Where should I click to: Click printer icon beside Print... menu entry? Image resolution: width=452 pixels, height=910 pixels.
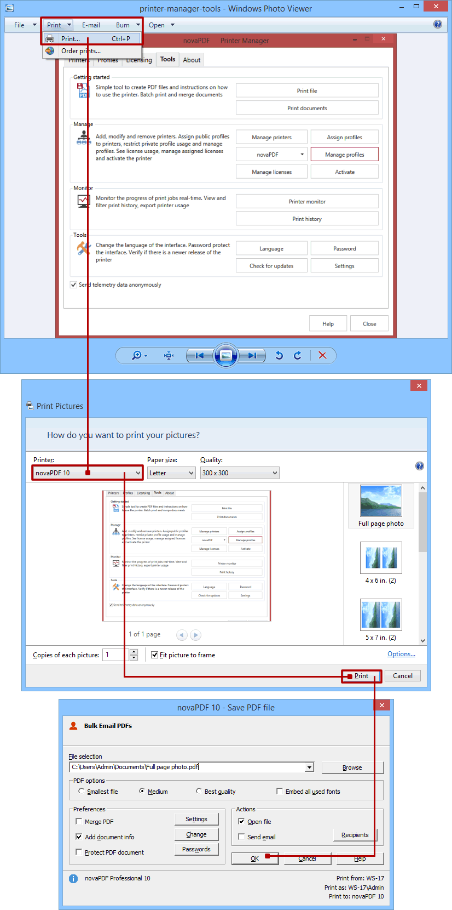(50, 39)
